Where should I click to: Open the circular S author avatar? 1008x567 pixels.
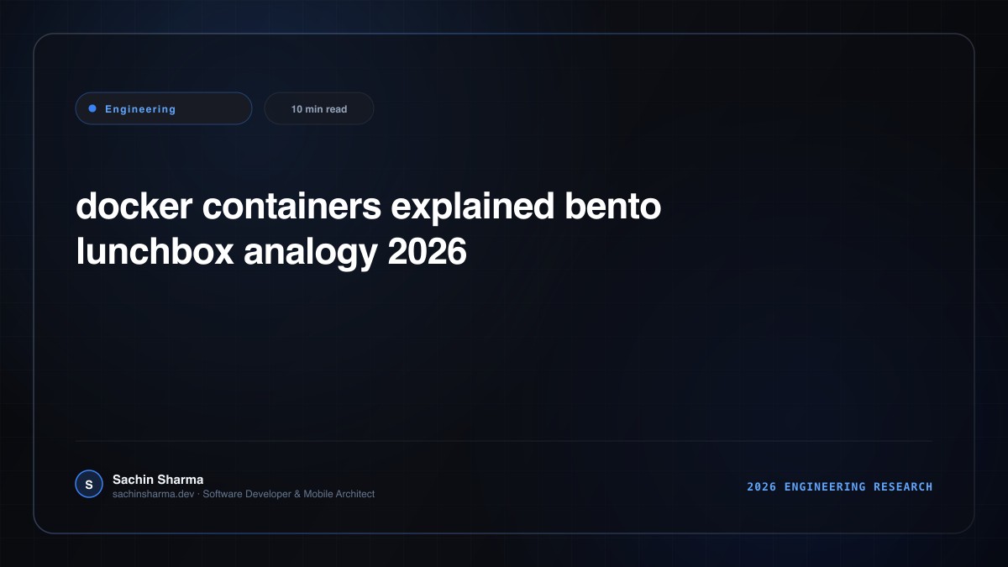click(x=89, y=485)
